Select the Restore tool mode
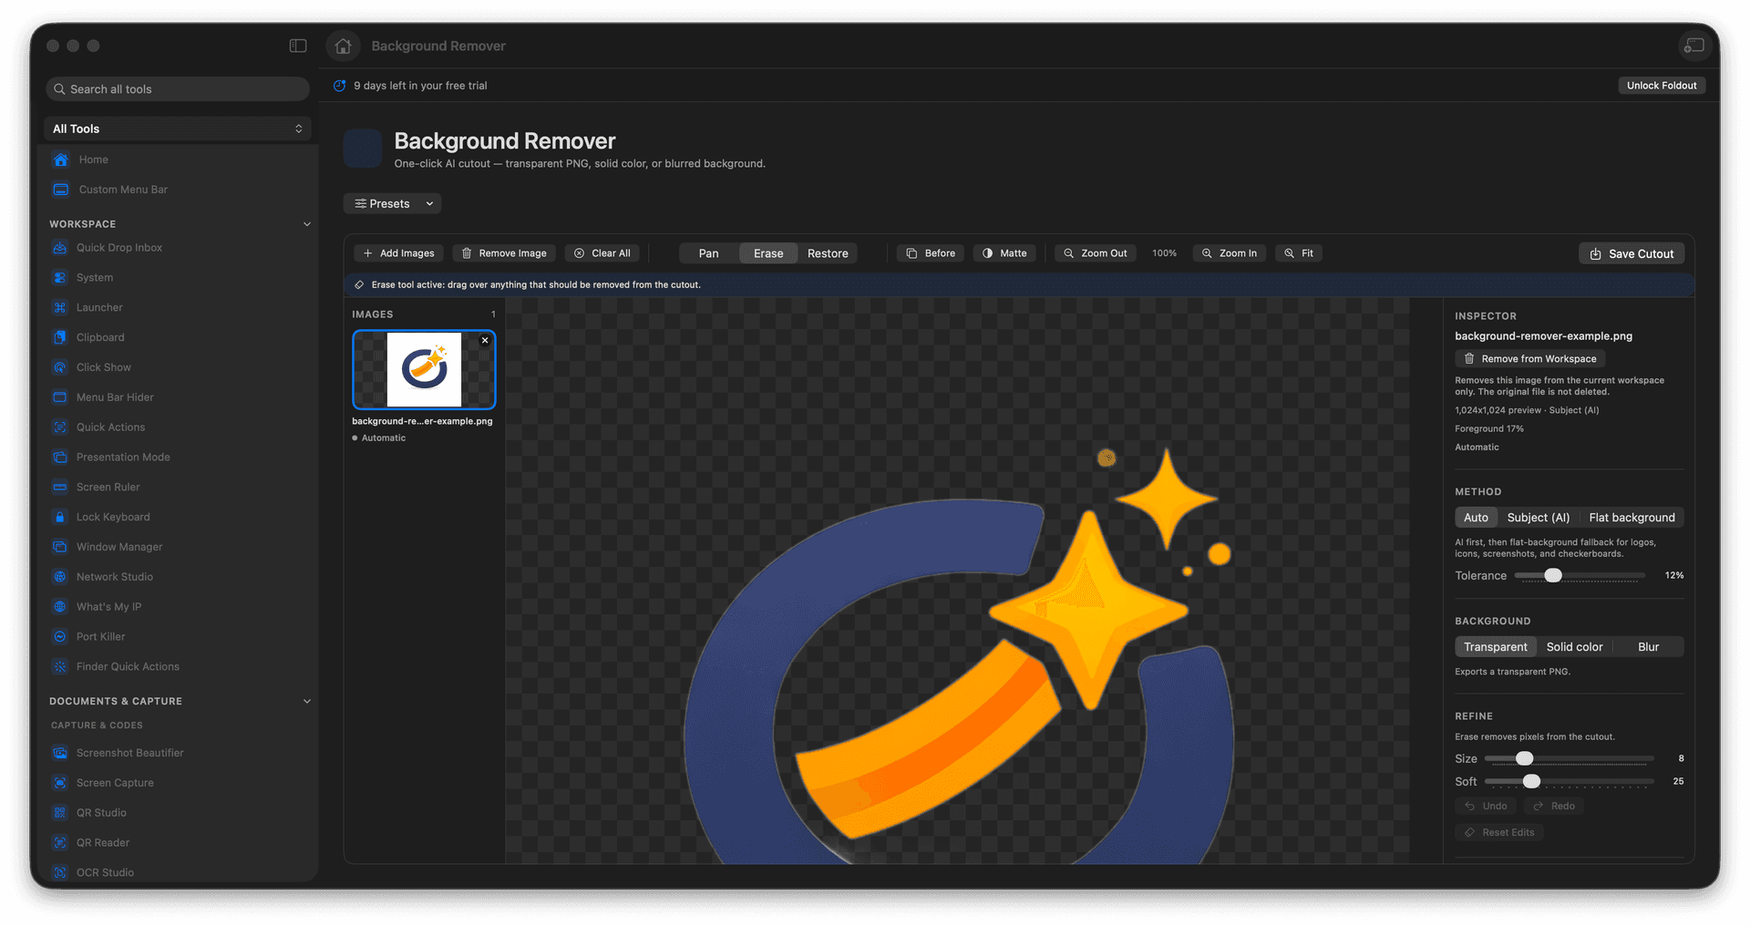 [x=828, y=253]
